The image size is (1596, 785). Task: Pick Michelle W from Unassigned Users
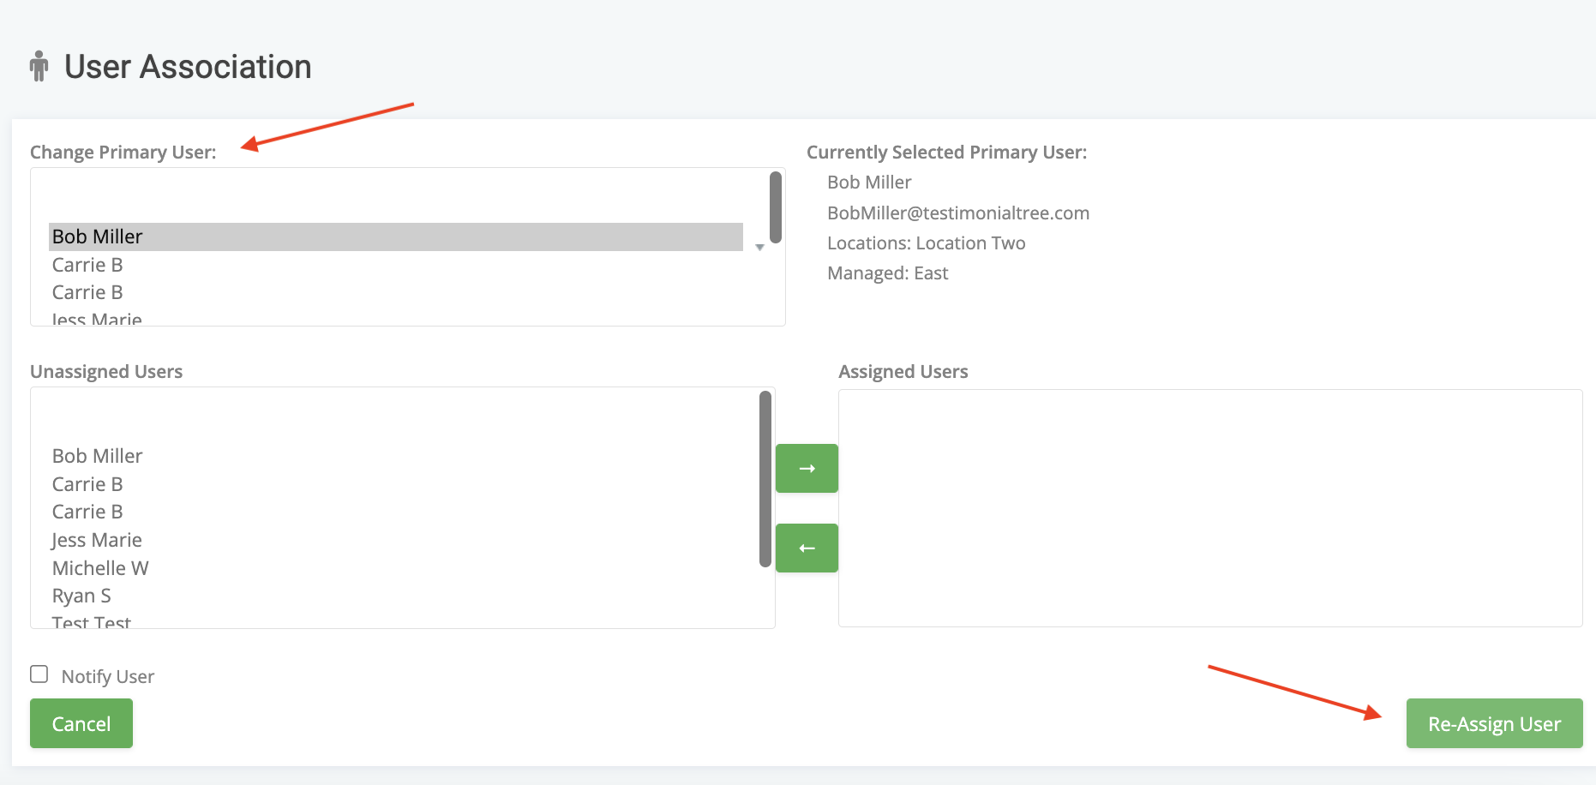tap(100, 568)
